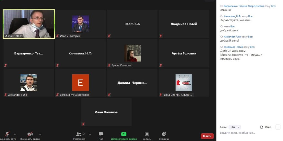This screenshot has width=283, height=141.
Task: Expand audio options arrow next to microphone
Action: [15, 134]
